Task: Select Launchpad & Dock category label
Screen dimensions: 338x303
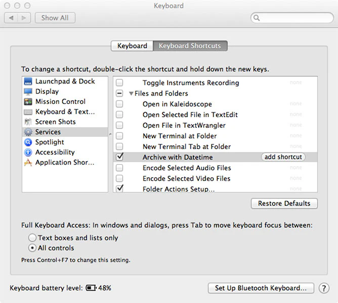Action: (x=65, y=82)
